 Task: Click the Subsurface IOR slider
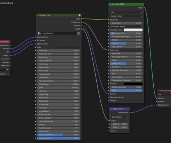tap(126, 33)
